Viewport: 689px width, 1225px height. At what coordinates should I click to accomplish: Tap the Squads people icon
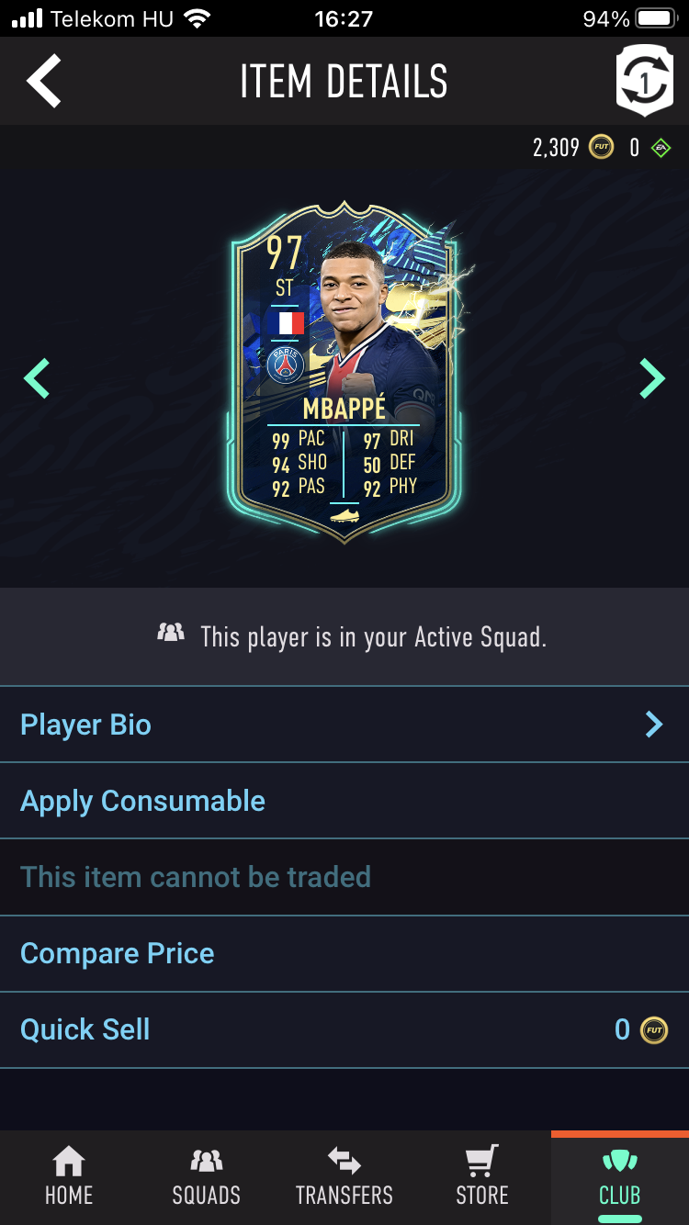207,1162
